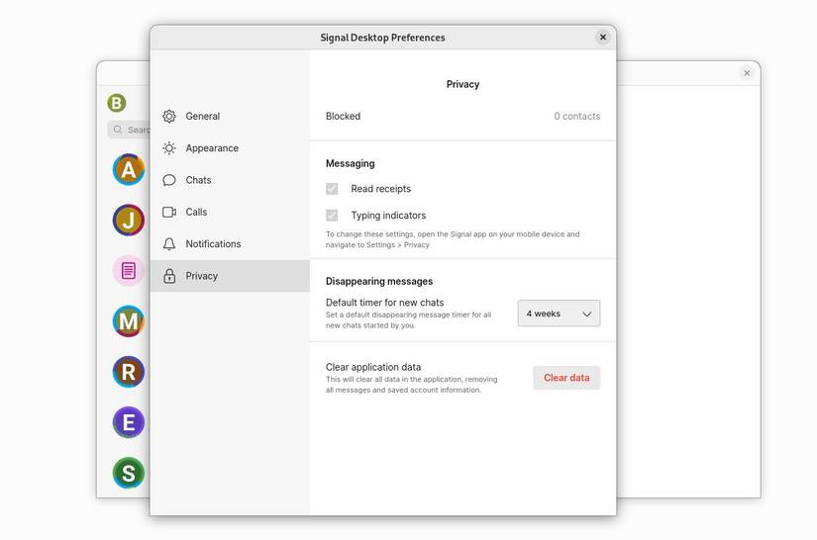The image size is (817, 540).
Task: Open Note to Self pink avatar
Action: point(128,271)
